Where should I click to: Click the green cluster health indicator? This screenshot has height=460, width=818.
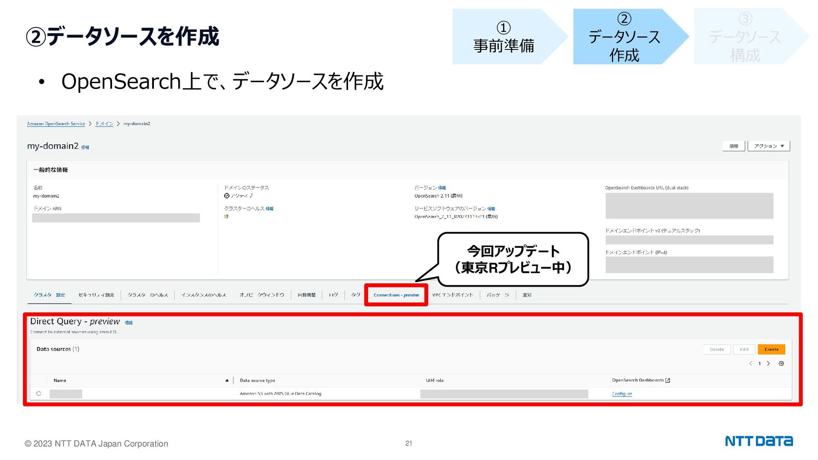(226, 217)
